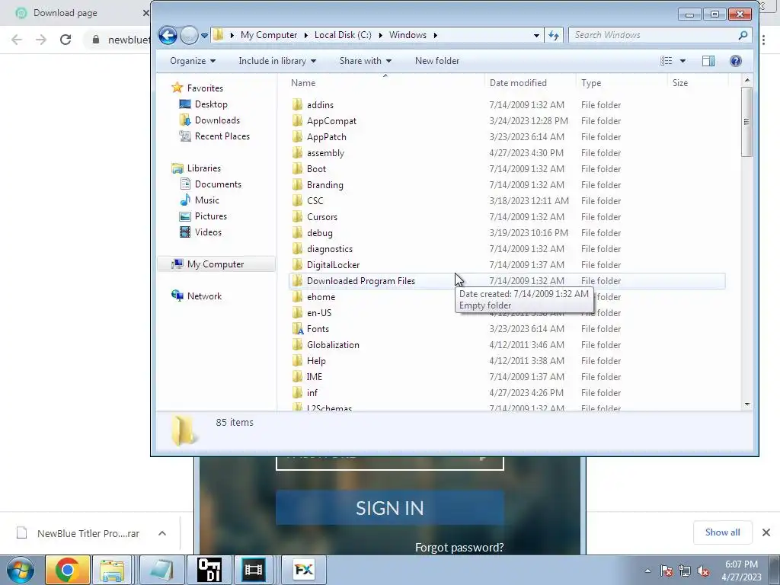Open Include in library menu

click(277, 61)
